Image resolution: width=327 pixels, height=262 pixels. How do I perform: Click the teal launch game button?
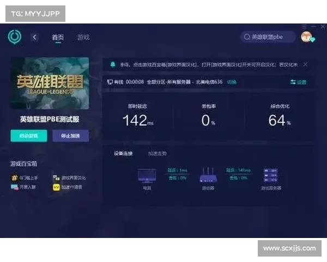click(x=29, y=136)
